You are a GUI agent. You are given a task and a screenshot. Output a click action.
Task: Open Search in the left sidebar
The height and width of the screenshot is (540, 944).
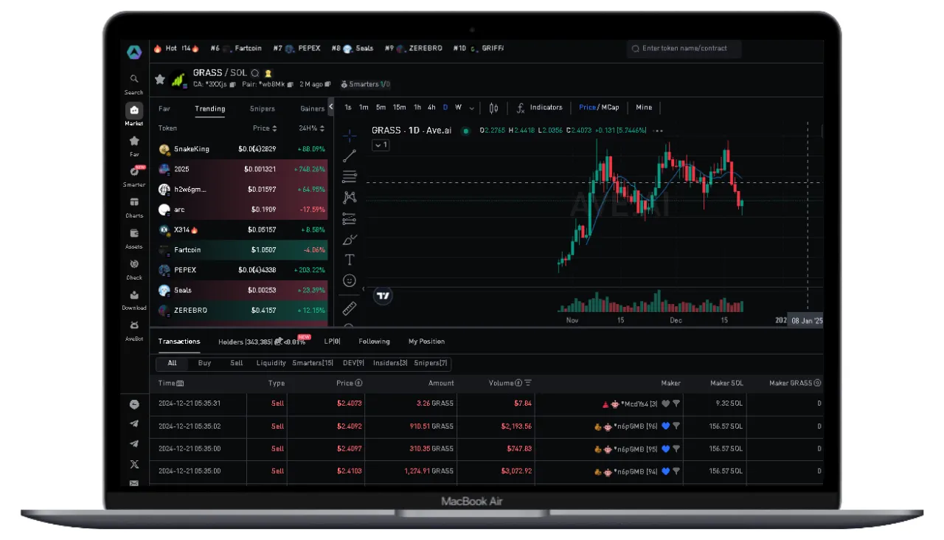pyautogui.click(x=133, y=83)
